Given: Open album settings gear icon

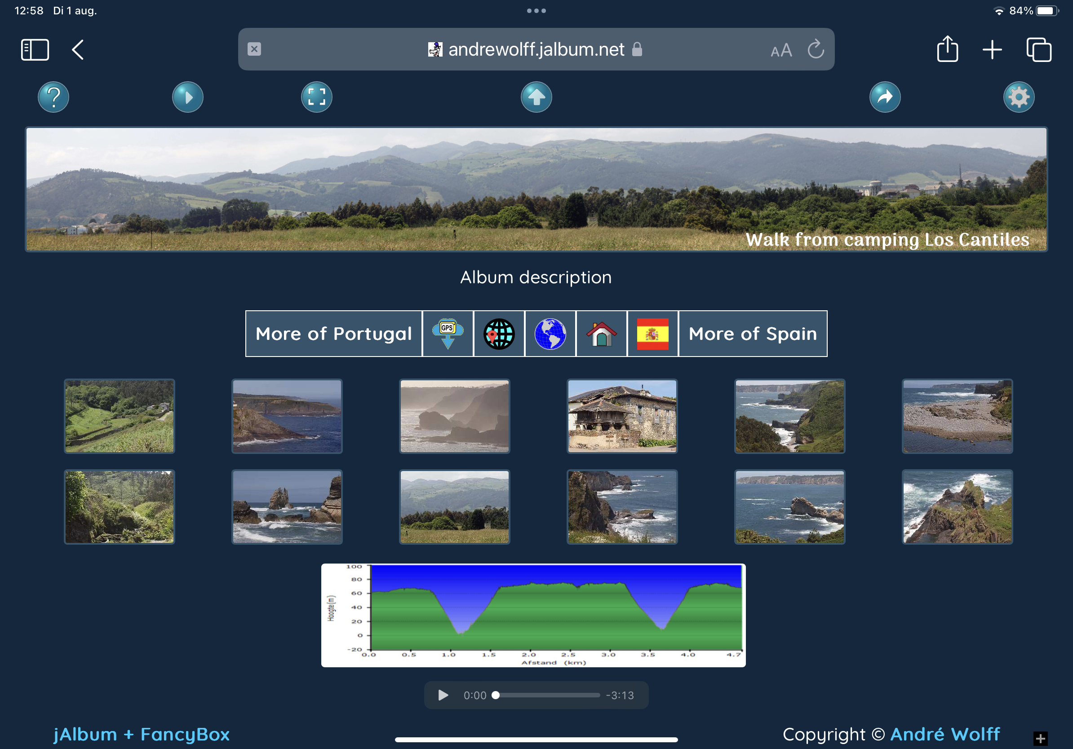Looking at the screenshot, I should click(1018, 97).
